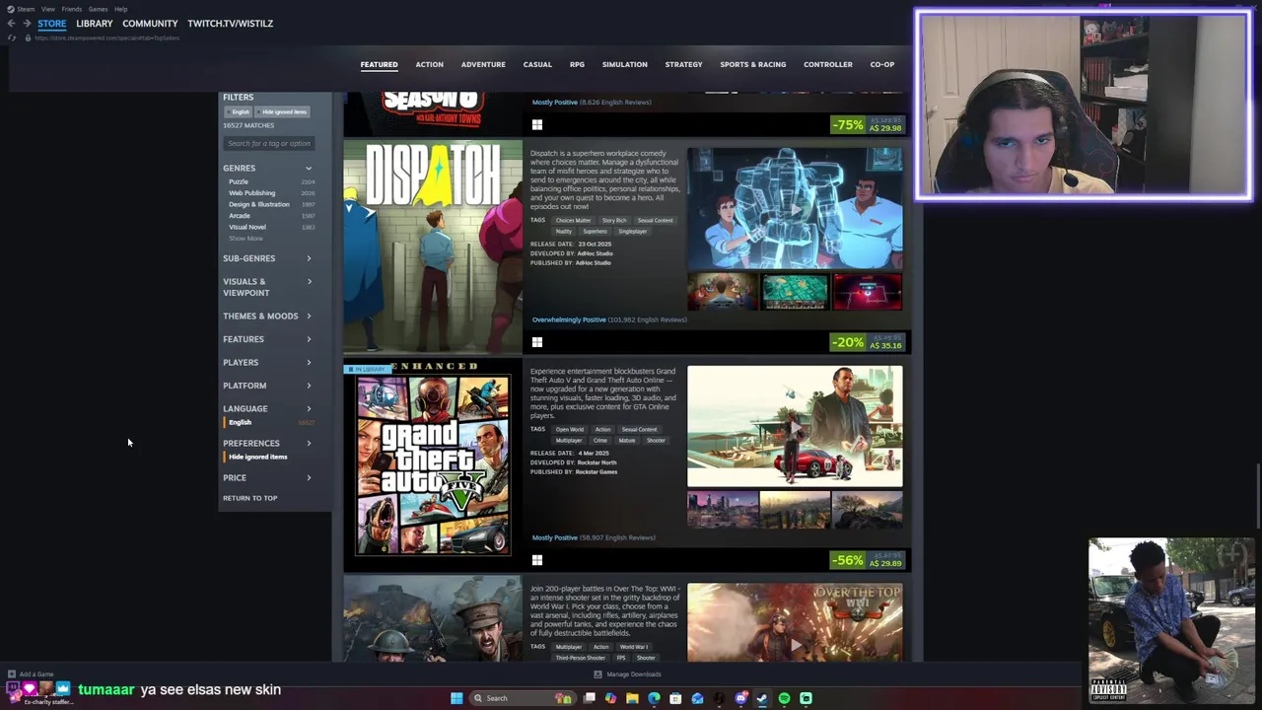Image resolution: width=1262 pixels, height=710 pixels.
Task: Select the CASUAL category tab
Action: coord(537,65)
